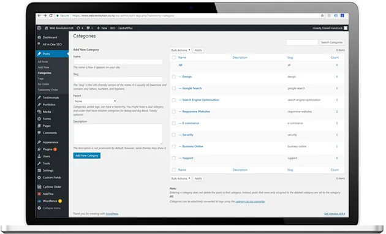Open All in One SEO sidebar item
This screenshot has width=386, height=234.
click(52, 45)
